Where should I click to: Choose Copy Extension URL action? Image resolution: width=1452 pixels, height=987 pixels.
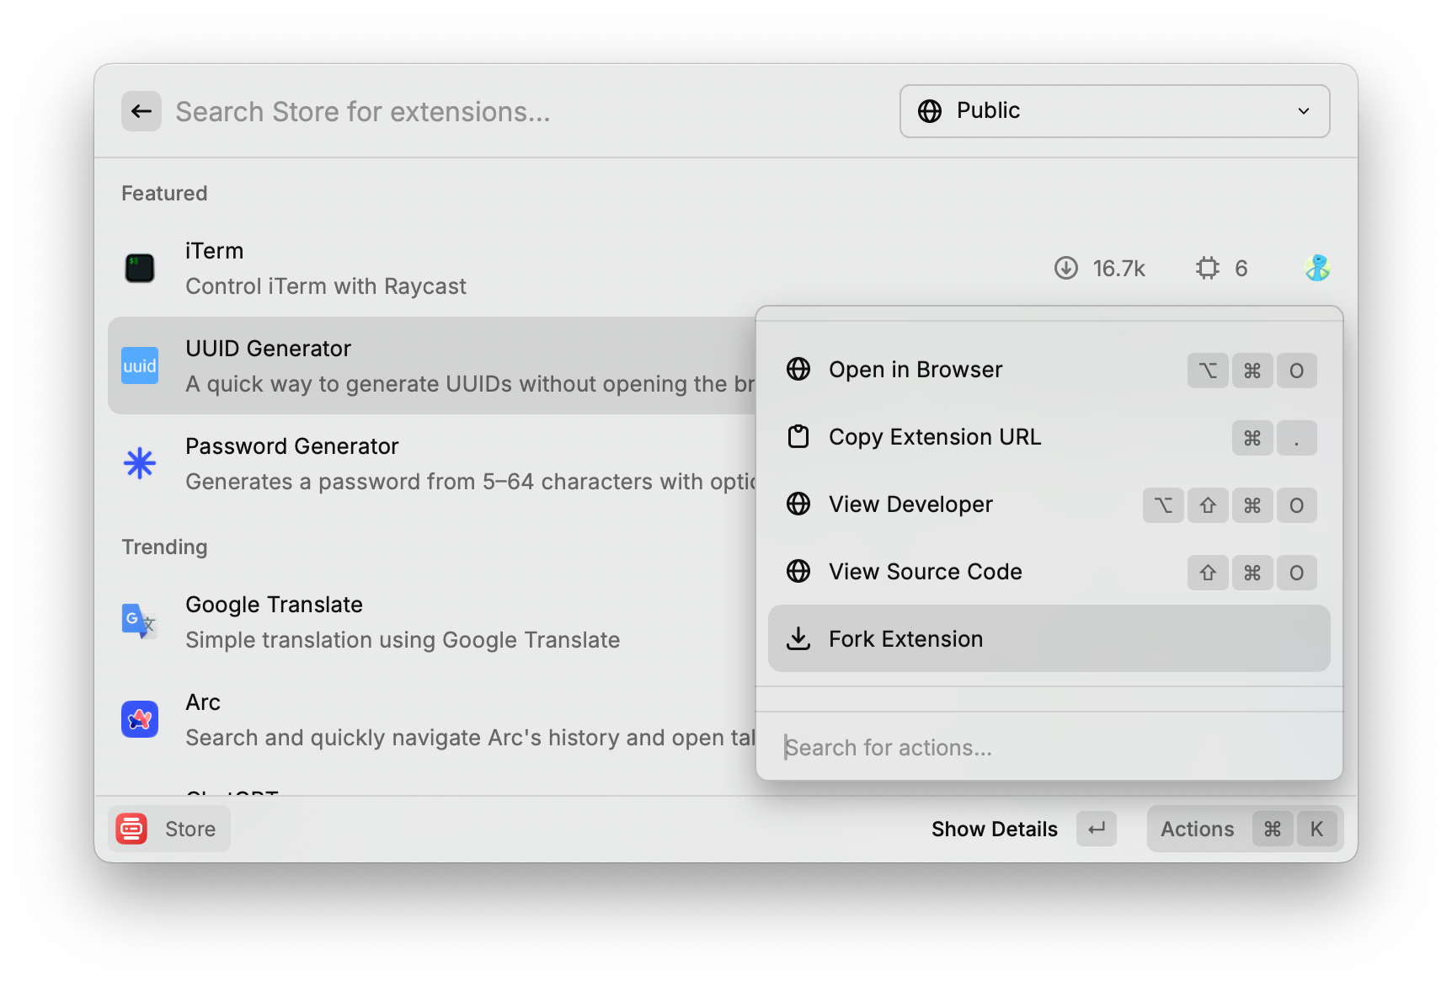click(x=1049, y=436)
